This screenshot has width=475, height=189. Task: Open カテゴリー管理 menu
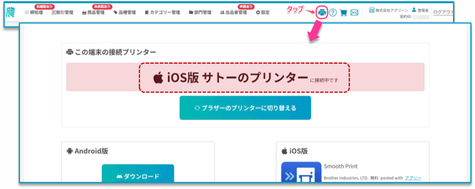(162, 13)
